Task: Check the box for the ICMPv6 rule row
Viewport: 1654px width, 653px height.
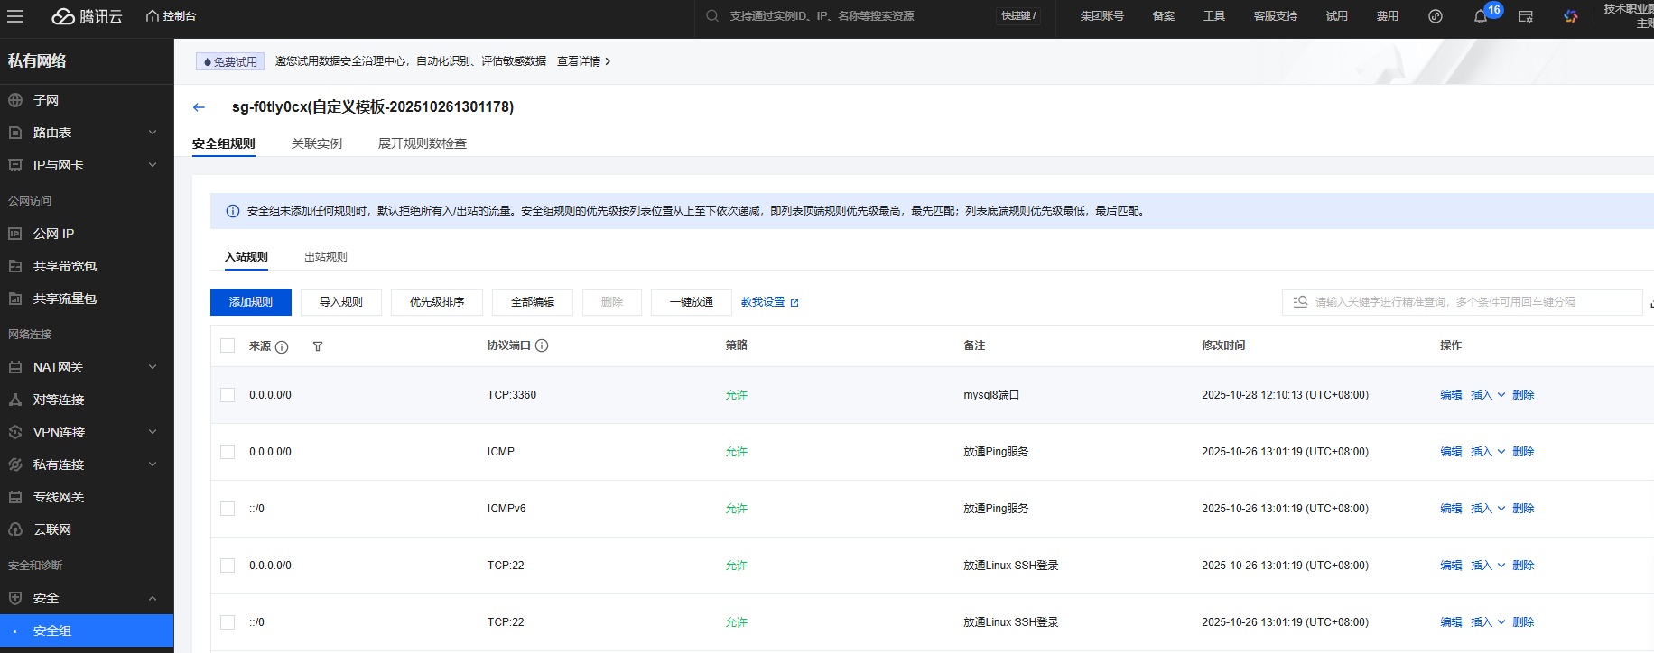Action: [x=228, y=509]
